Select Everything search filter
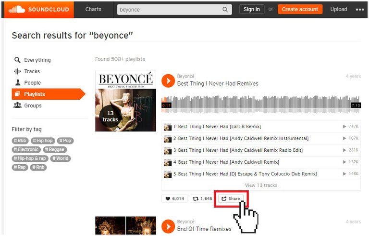Viewport: 369px width, 236px height. pyautogui.click(x=33, y=60)
